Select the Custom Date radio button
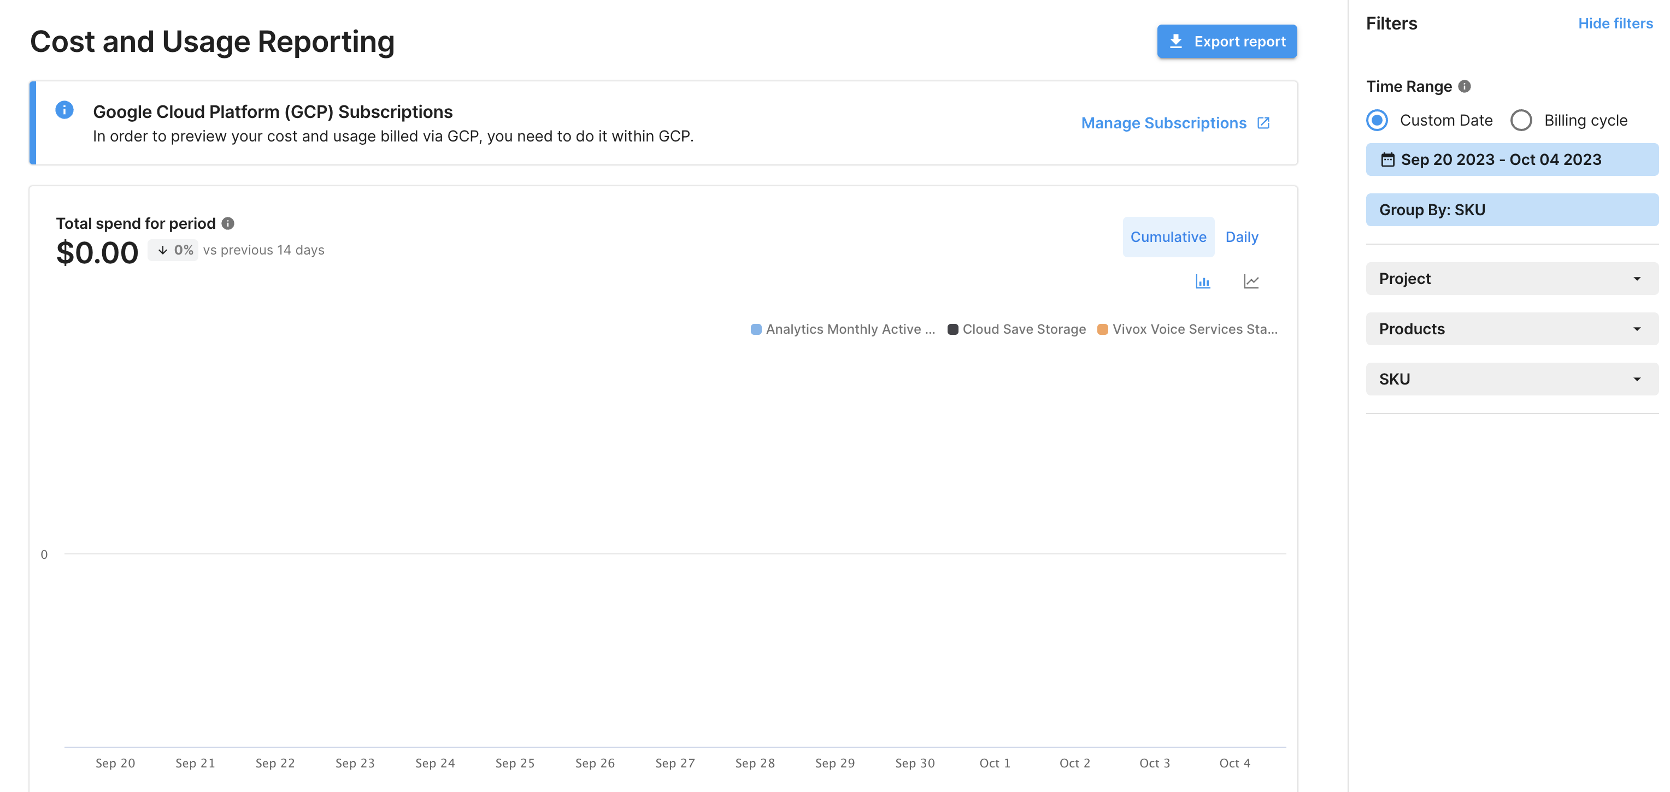Image resolution: width=1670 pixels, height=792 pixels. (x=1377, y=121)
